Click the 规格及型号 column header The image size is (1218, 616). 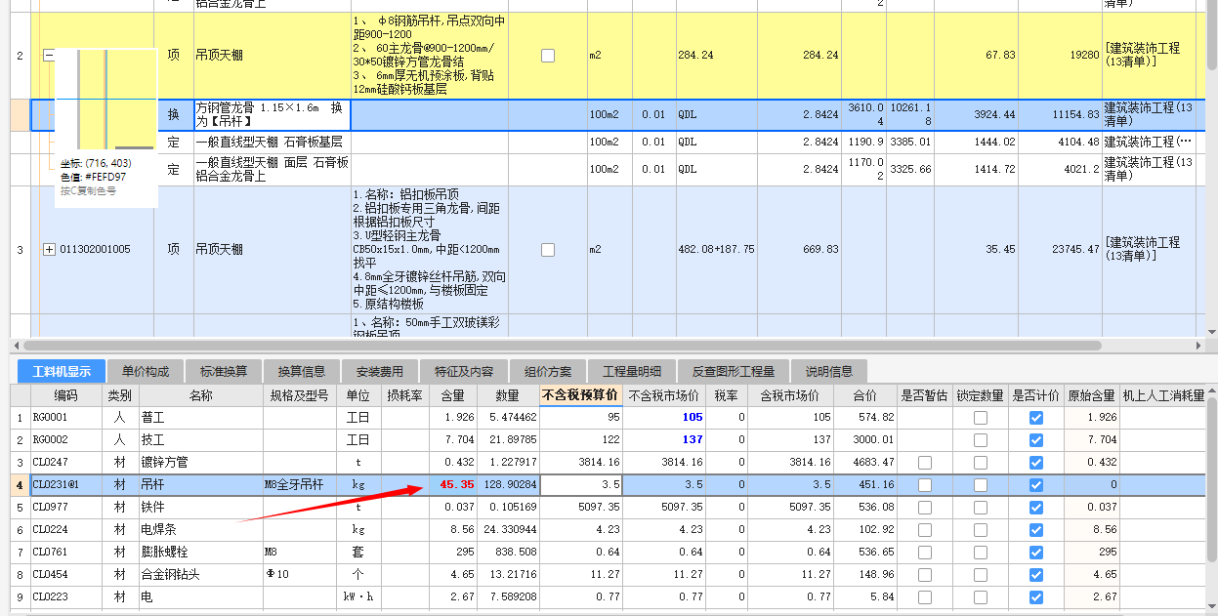coord(300,395)
